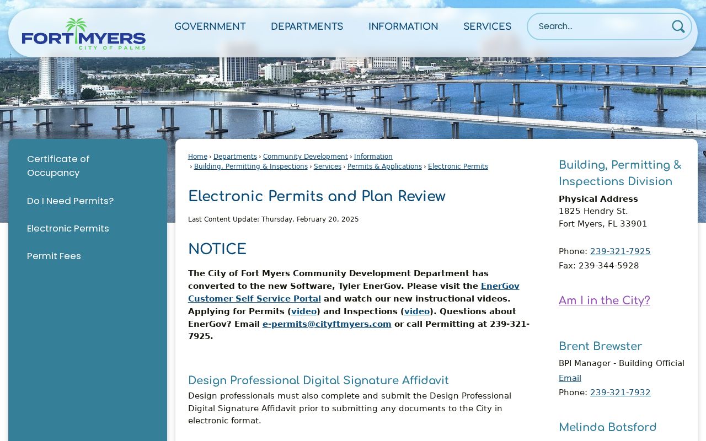
Task: Open the Fort Myers logo home link
Action: coord(84,34)
